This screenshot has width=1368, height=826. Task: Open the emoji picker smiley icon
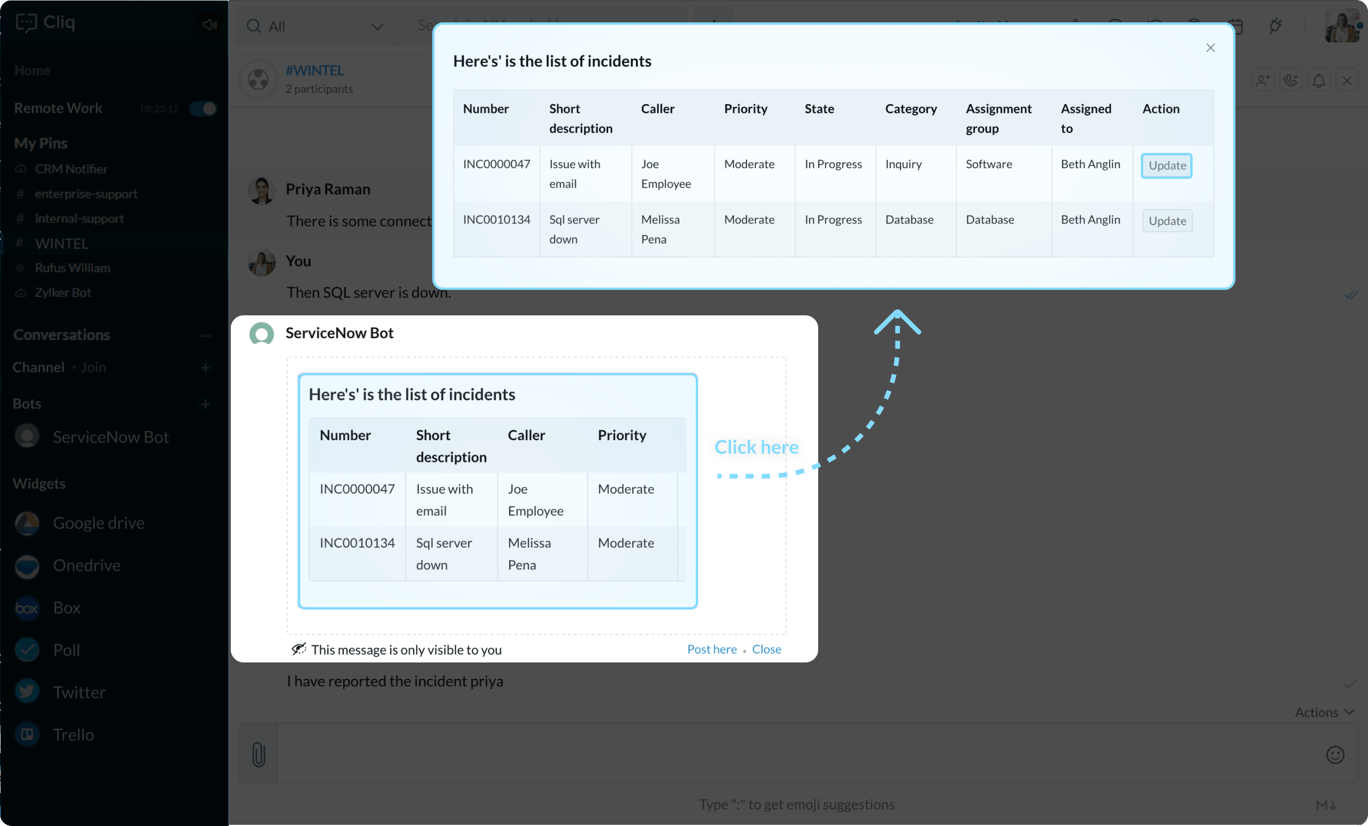1335,754
